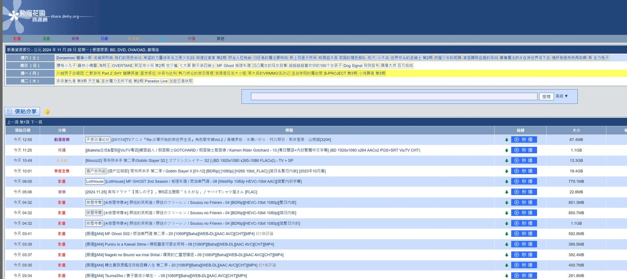Screen dimensions: 627x279
Task: Open the 猎户发布组 team tag
Action: pyautogui.click(x=95, y=171)
